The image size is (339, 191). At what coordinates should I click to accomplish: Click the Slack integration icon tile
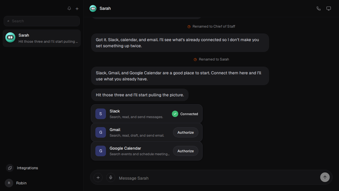click(x=101, y=114)
